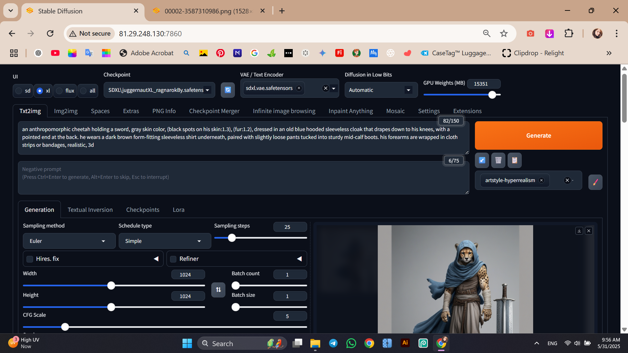The width and height of the screenshot is (628, 353).
Task: Click the refresh checkpoint list icon
Action: click(228, 90)
